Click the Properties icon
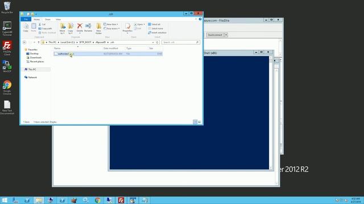The height and width of the screenshot is (204, 364). pyautogui.click(x=127, y=28)
